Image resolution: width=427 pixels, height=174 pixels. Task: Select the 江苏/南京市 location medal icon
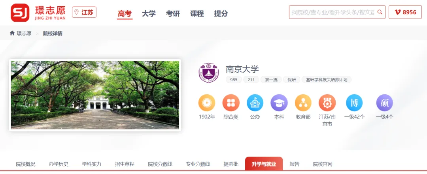[x=327, y=103]
